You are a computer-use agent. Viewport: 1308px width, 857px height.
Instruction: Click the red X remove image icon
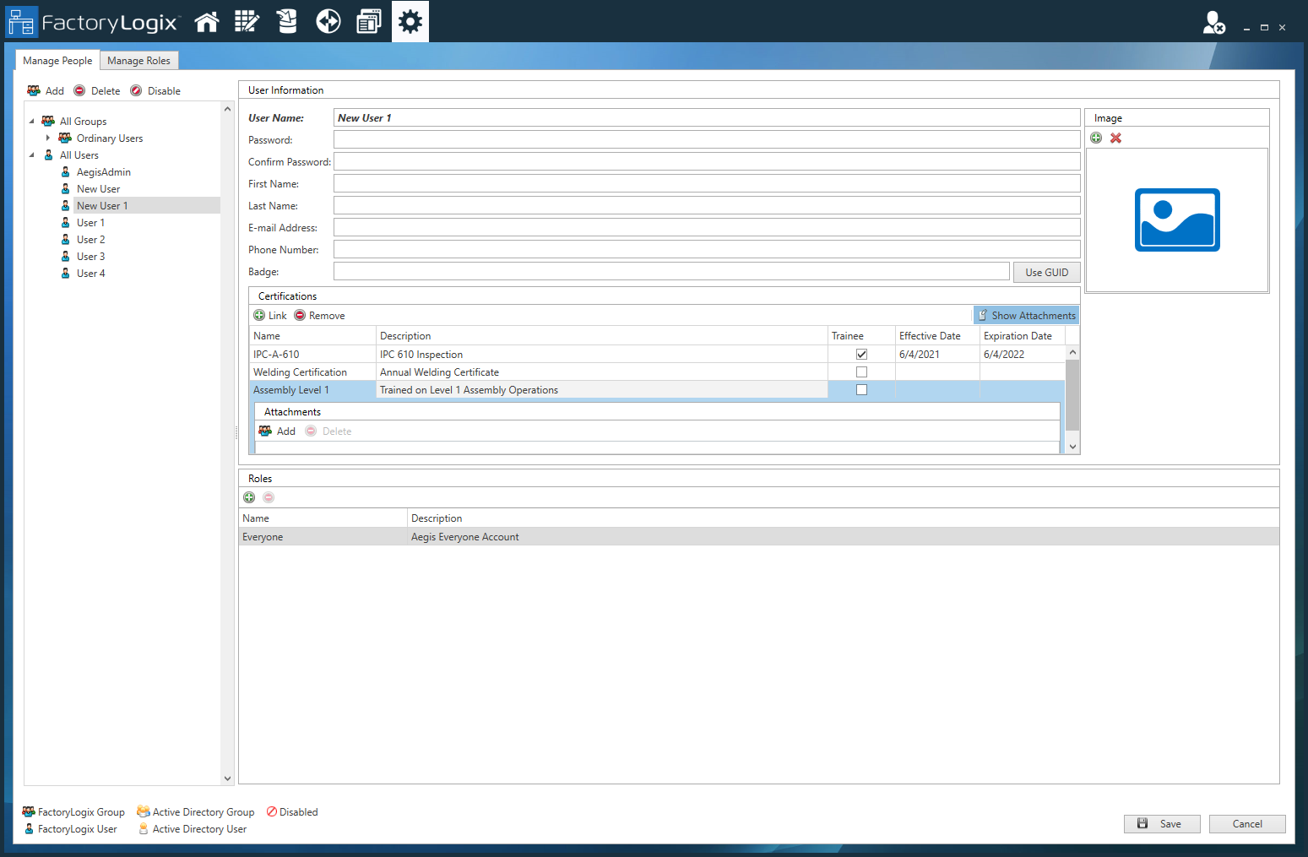click(1115, 138)
